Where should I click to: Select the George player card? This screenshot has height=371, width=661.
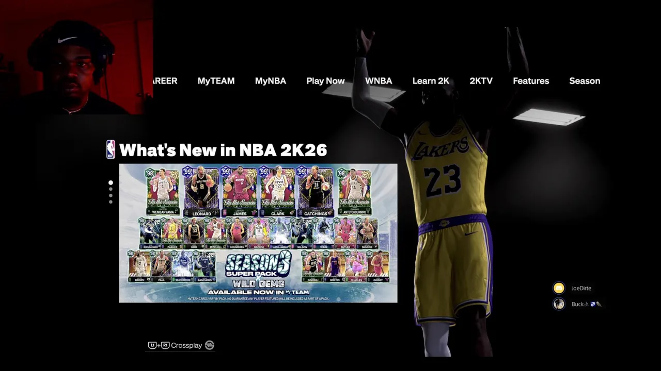pyautogui.click(x=259, y=233)
